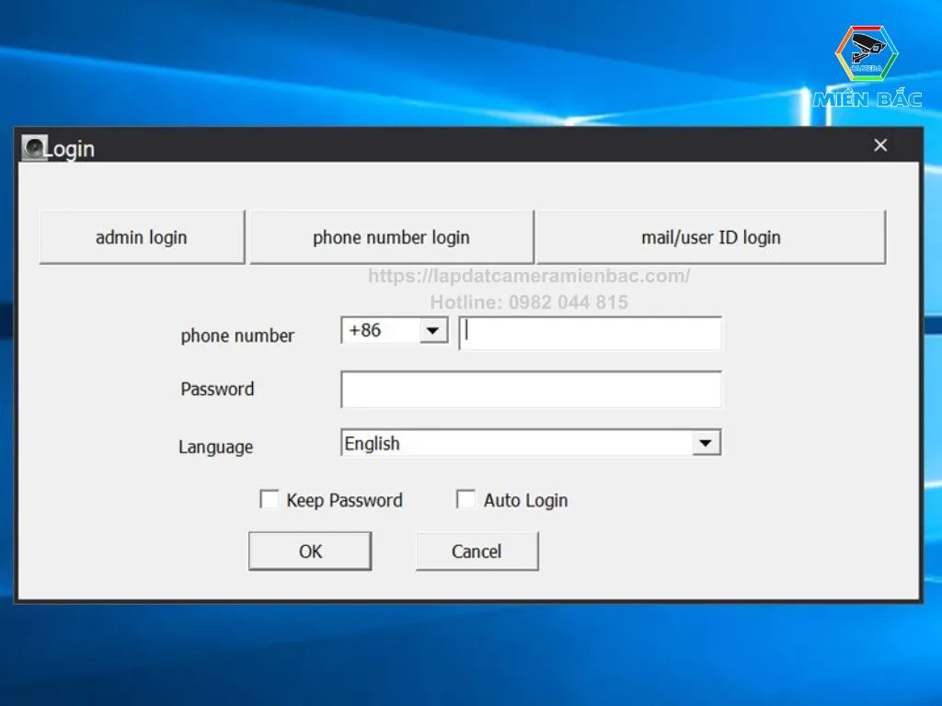Expand the country code list next to phone number
This screenshot has width=942, height=706.
[432, 330]
